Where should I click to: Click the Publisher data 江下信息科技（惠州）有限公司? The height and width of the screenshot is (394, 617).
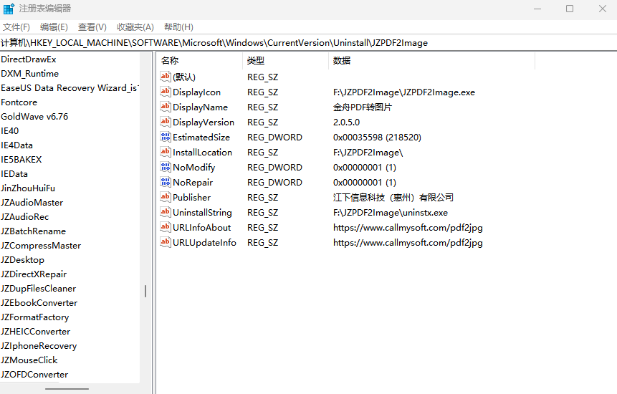pos(393,198)
